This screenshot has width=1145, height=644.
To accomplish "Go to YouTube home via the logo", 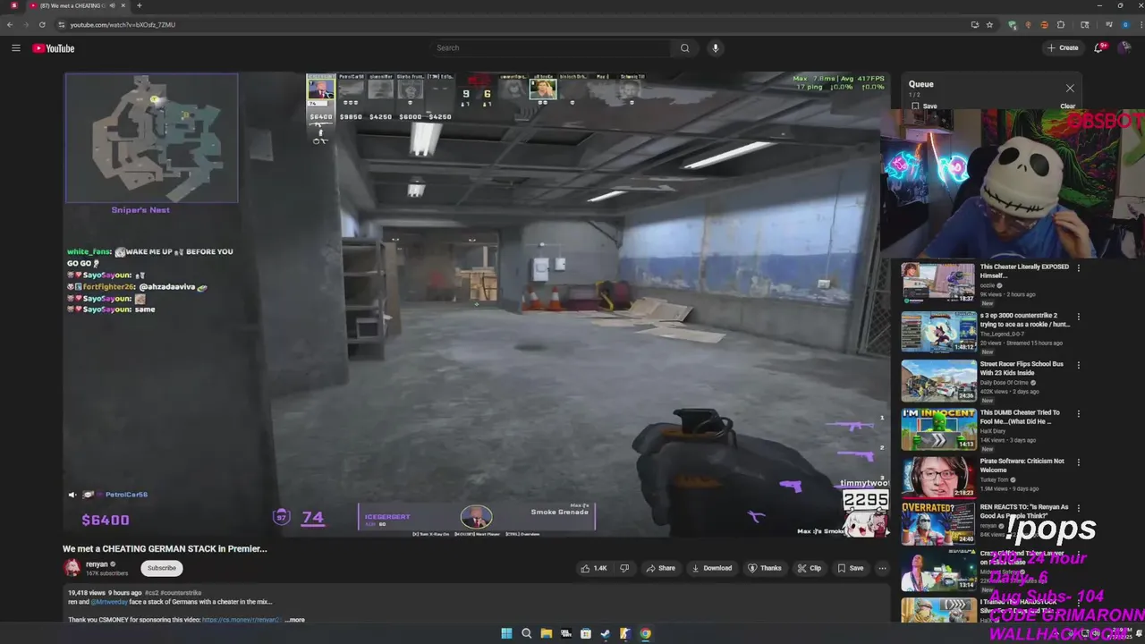I will [54, 48].
